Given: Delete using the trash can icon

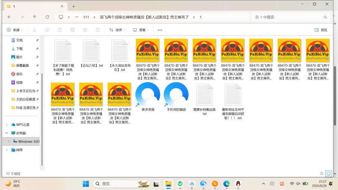Looking at the screenshot, I should 98,30.
